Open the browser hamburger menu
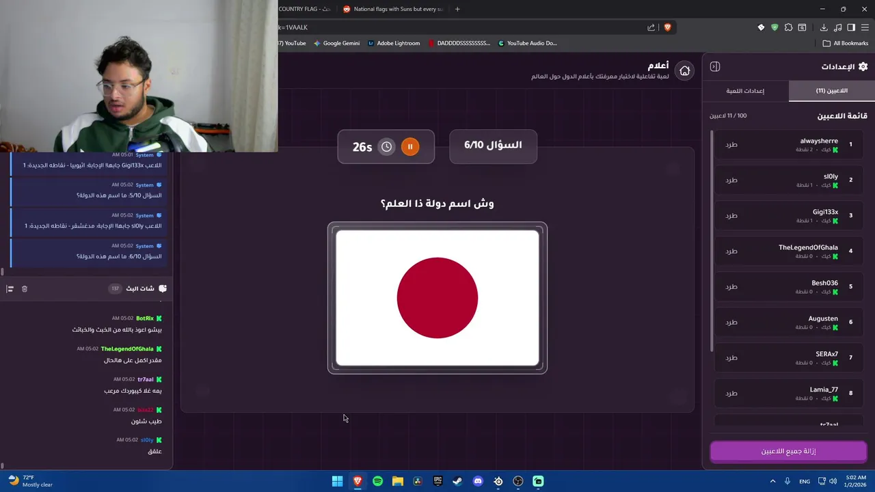The height and width of the screenshot is (492, 875). point(865,27)
